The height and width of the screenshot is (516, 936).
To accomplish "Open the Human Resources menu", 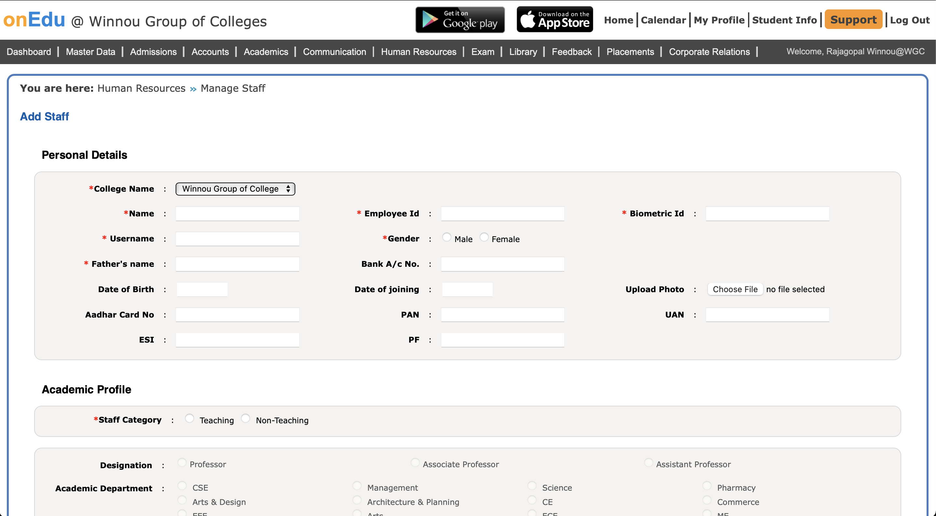I will point(418,52).
